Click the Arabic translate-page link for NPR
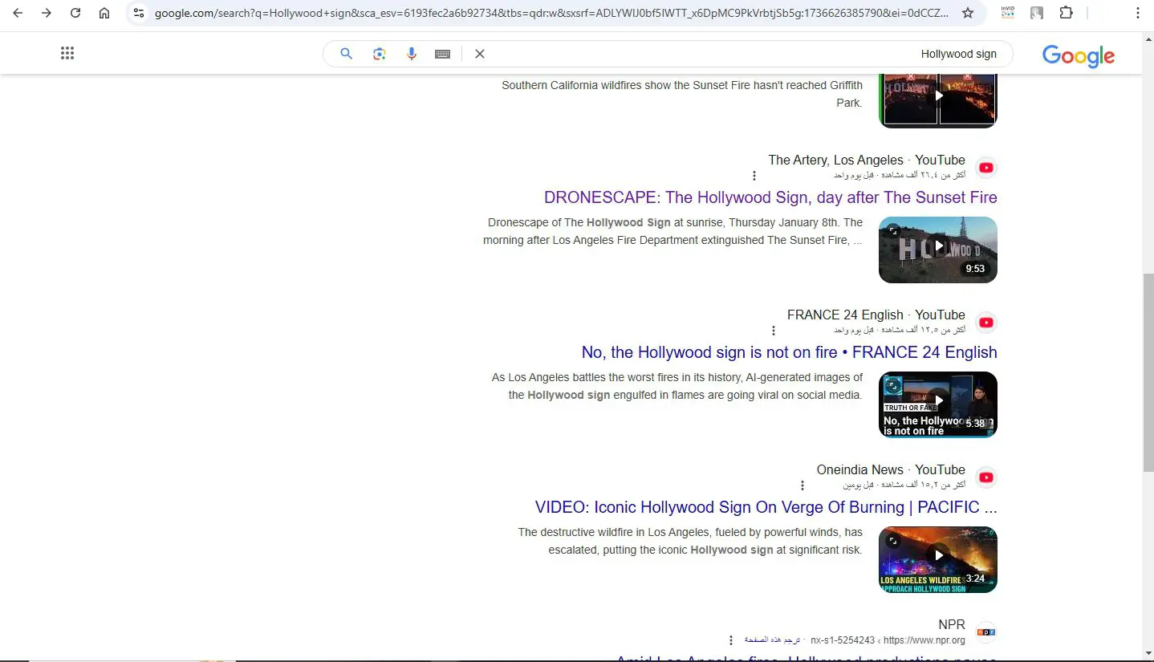The image size is (1154, 662). pyautogui.click(x=772, y=640)
